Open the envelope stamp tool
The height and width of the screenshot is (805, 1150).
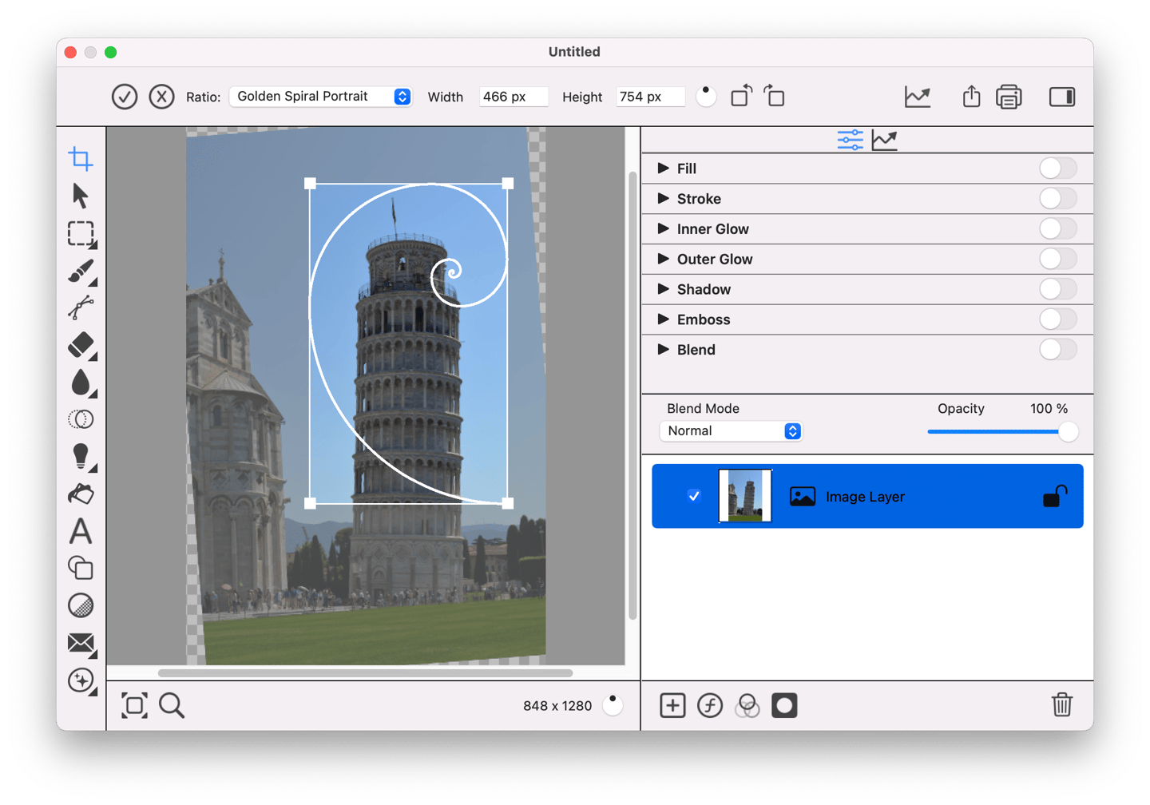pyautogui.click(x=81, y=644)
